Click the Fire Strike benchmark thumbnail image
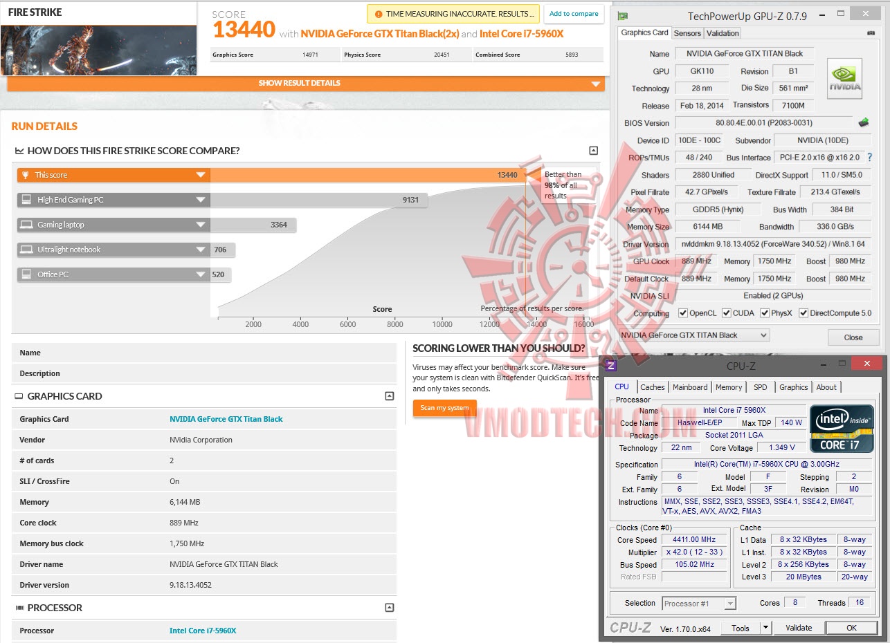Viewport: 890px width, 643px height. coord(98,50)
